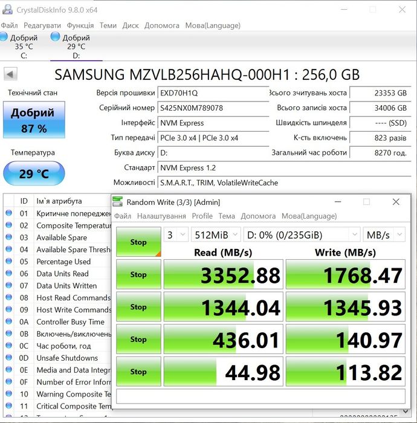Viewport: 417px width, 423px height.
Task: Open Мова(Language) menu in CrystalDiskInfo
Action: (213, 25)
